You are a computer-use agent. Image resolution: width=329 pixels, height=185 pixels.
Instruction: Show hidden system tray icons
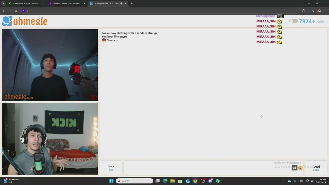(284, 181)
